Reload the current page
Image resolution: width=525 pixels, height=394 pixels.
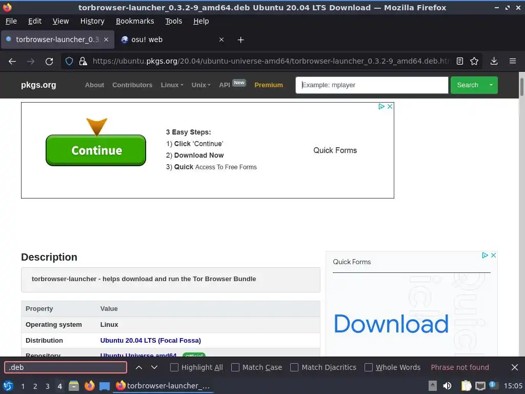click(x=49, y=62)
